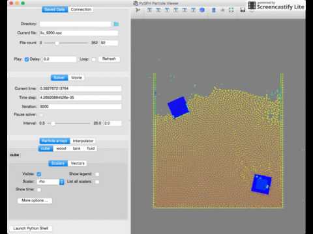
Task: Set view along the negative Y axis
Action: 176,10
